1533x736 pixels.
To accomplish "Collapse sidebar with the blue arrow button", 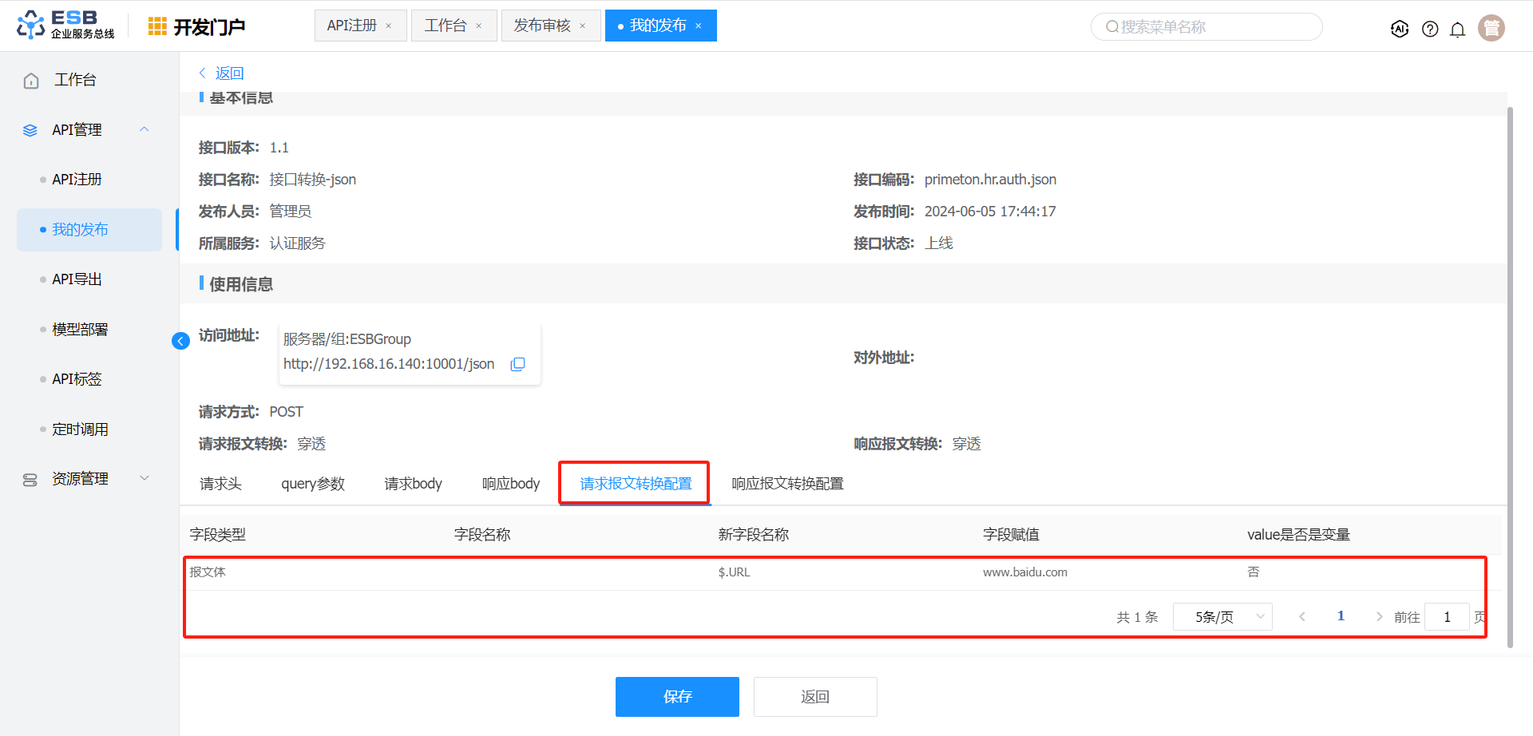I will tap(180, 341).
